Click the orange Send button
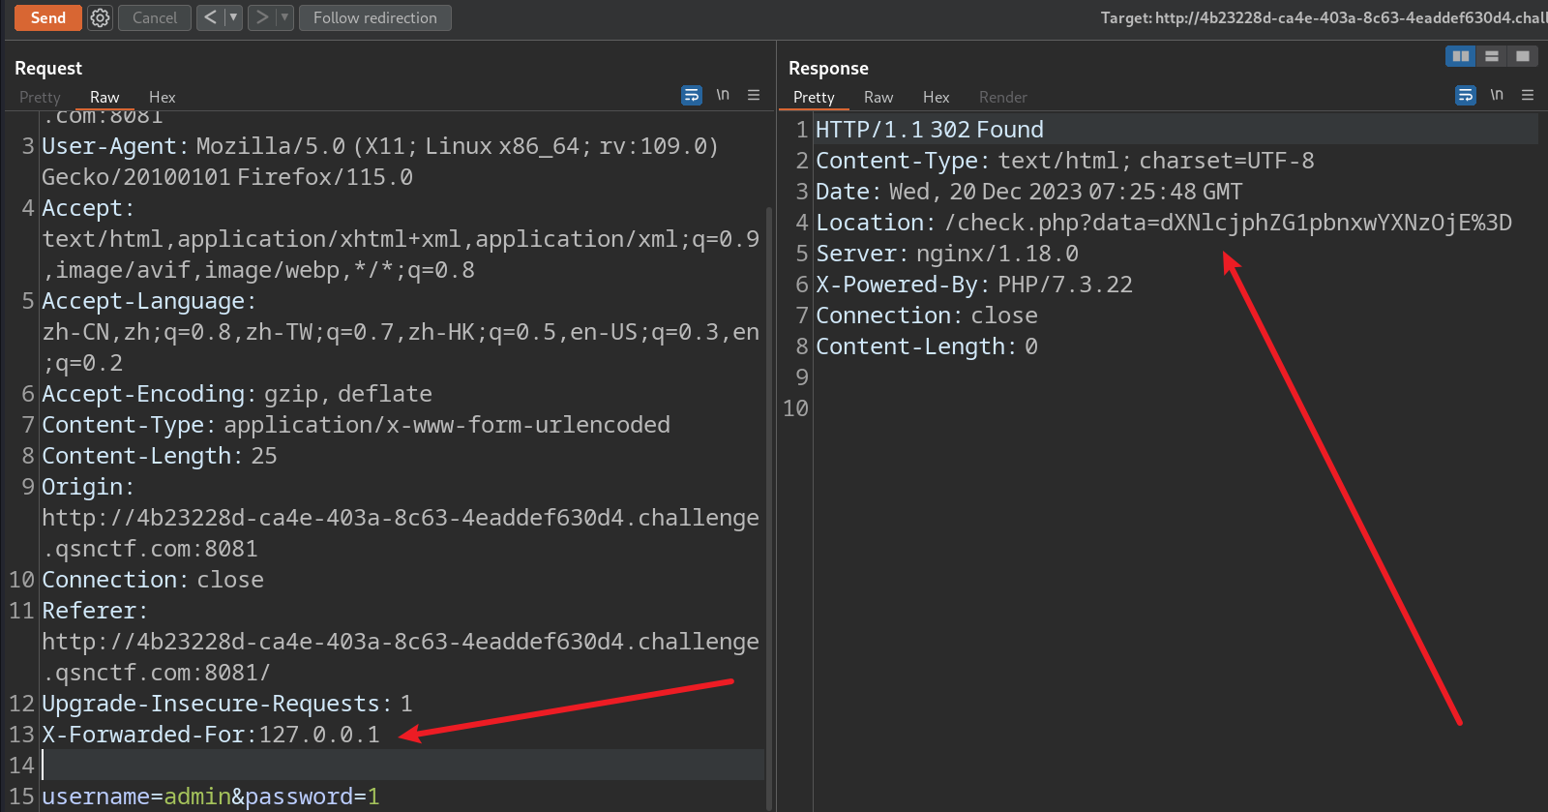1548x812 pixels. pyautogui.click(x=47, y=17)
